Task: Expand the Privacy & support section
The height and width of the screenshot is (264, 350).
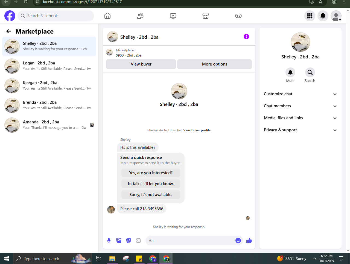Action: (300, 130)
